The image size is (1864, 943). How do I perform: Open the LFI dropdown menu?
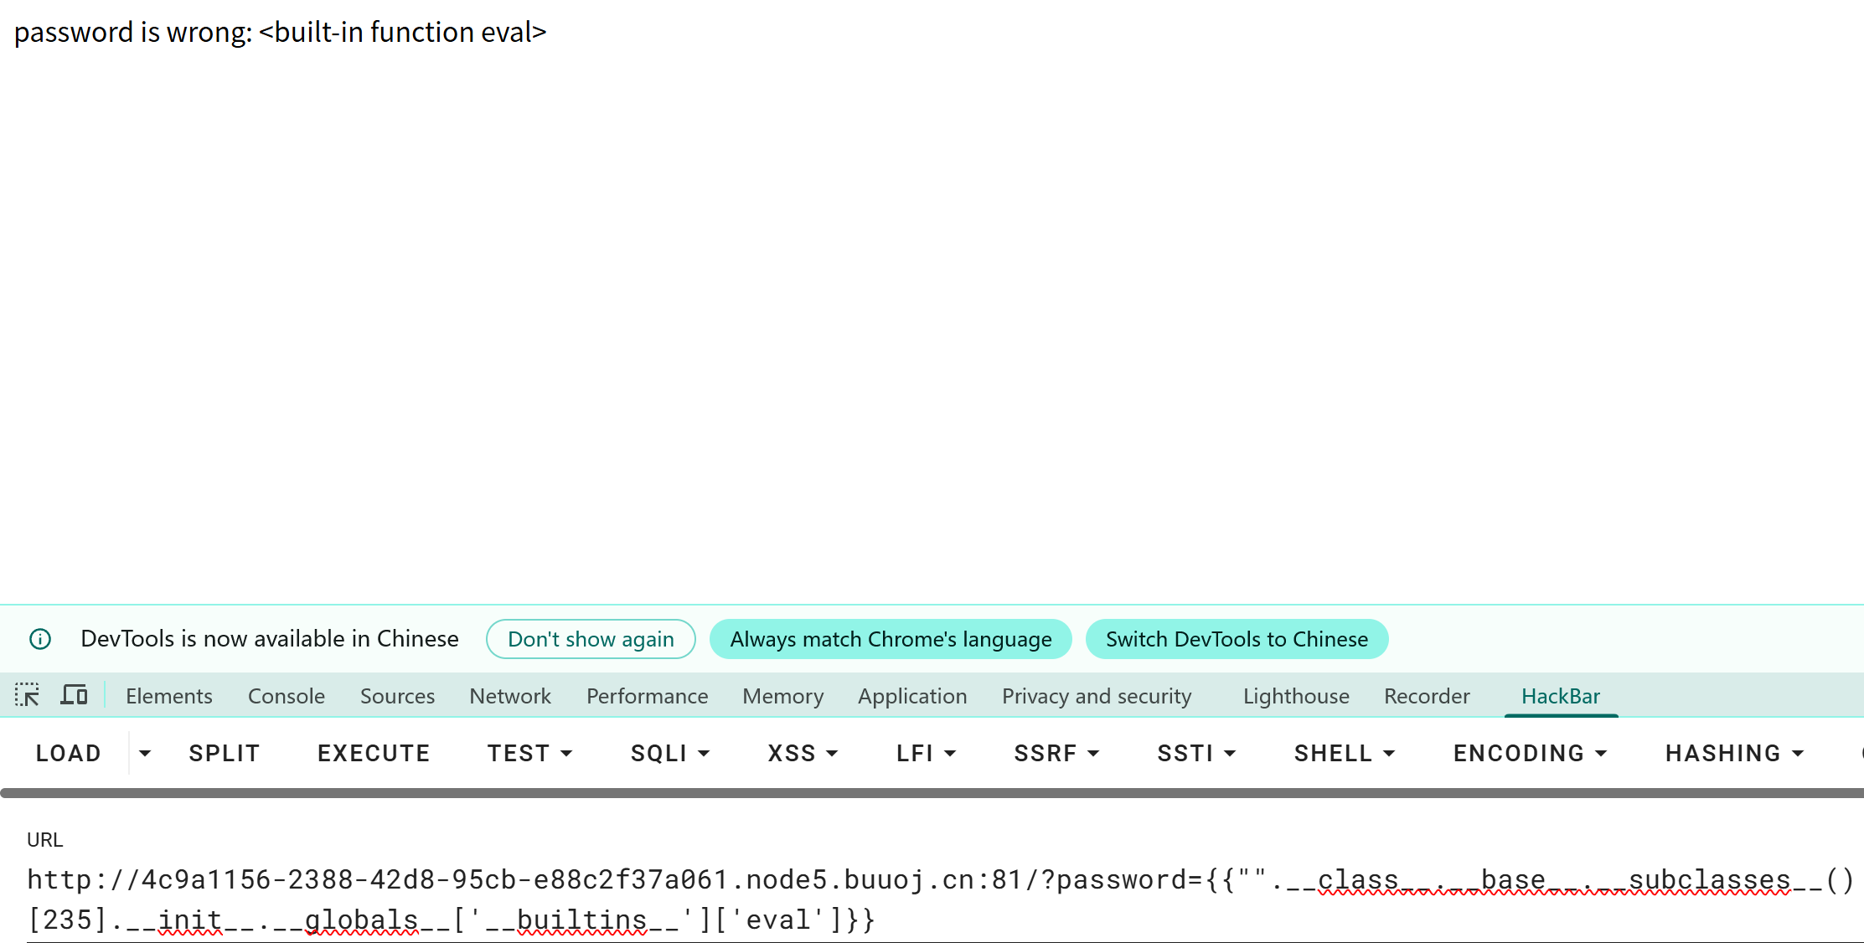pos(926,753)
